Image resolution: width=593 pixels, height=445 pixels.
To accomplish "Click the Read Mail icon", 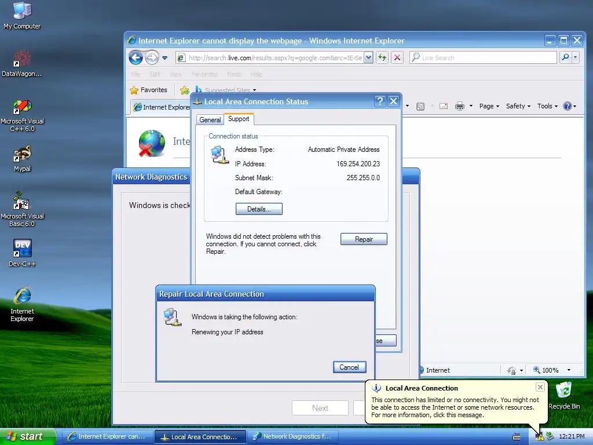I will click(444, 107).
